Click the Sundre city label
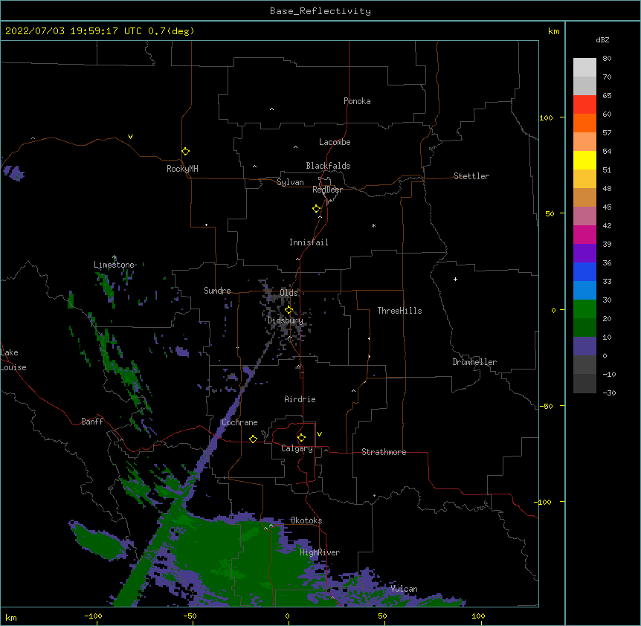 (217, 291)
